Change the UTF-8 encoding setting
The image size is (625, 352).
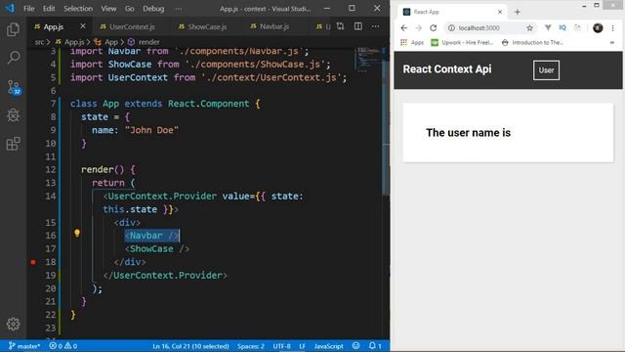(x=282, y=346)
